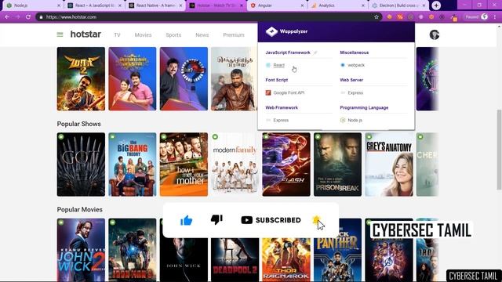
Task: Go forward in browser history
Action: click(17, 17)
